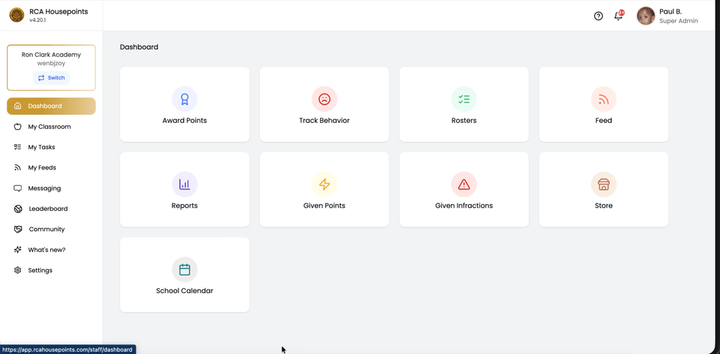Screen dimensions: 720x354
Task: Click the Feed RSS icon tile
Action: 603,99
